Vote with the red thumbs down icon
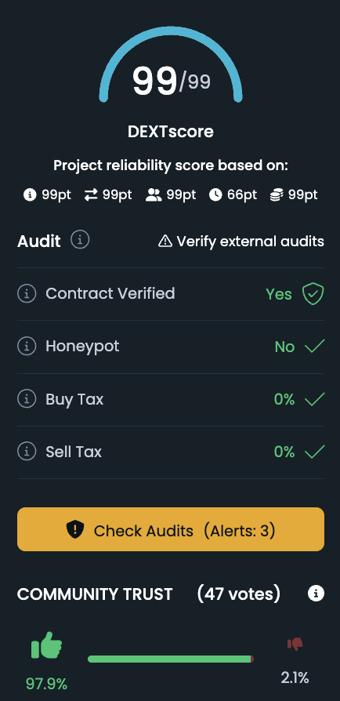 [295, 645]
